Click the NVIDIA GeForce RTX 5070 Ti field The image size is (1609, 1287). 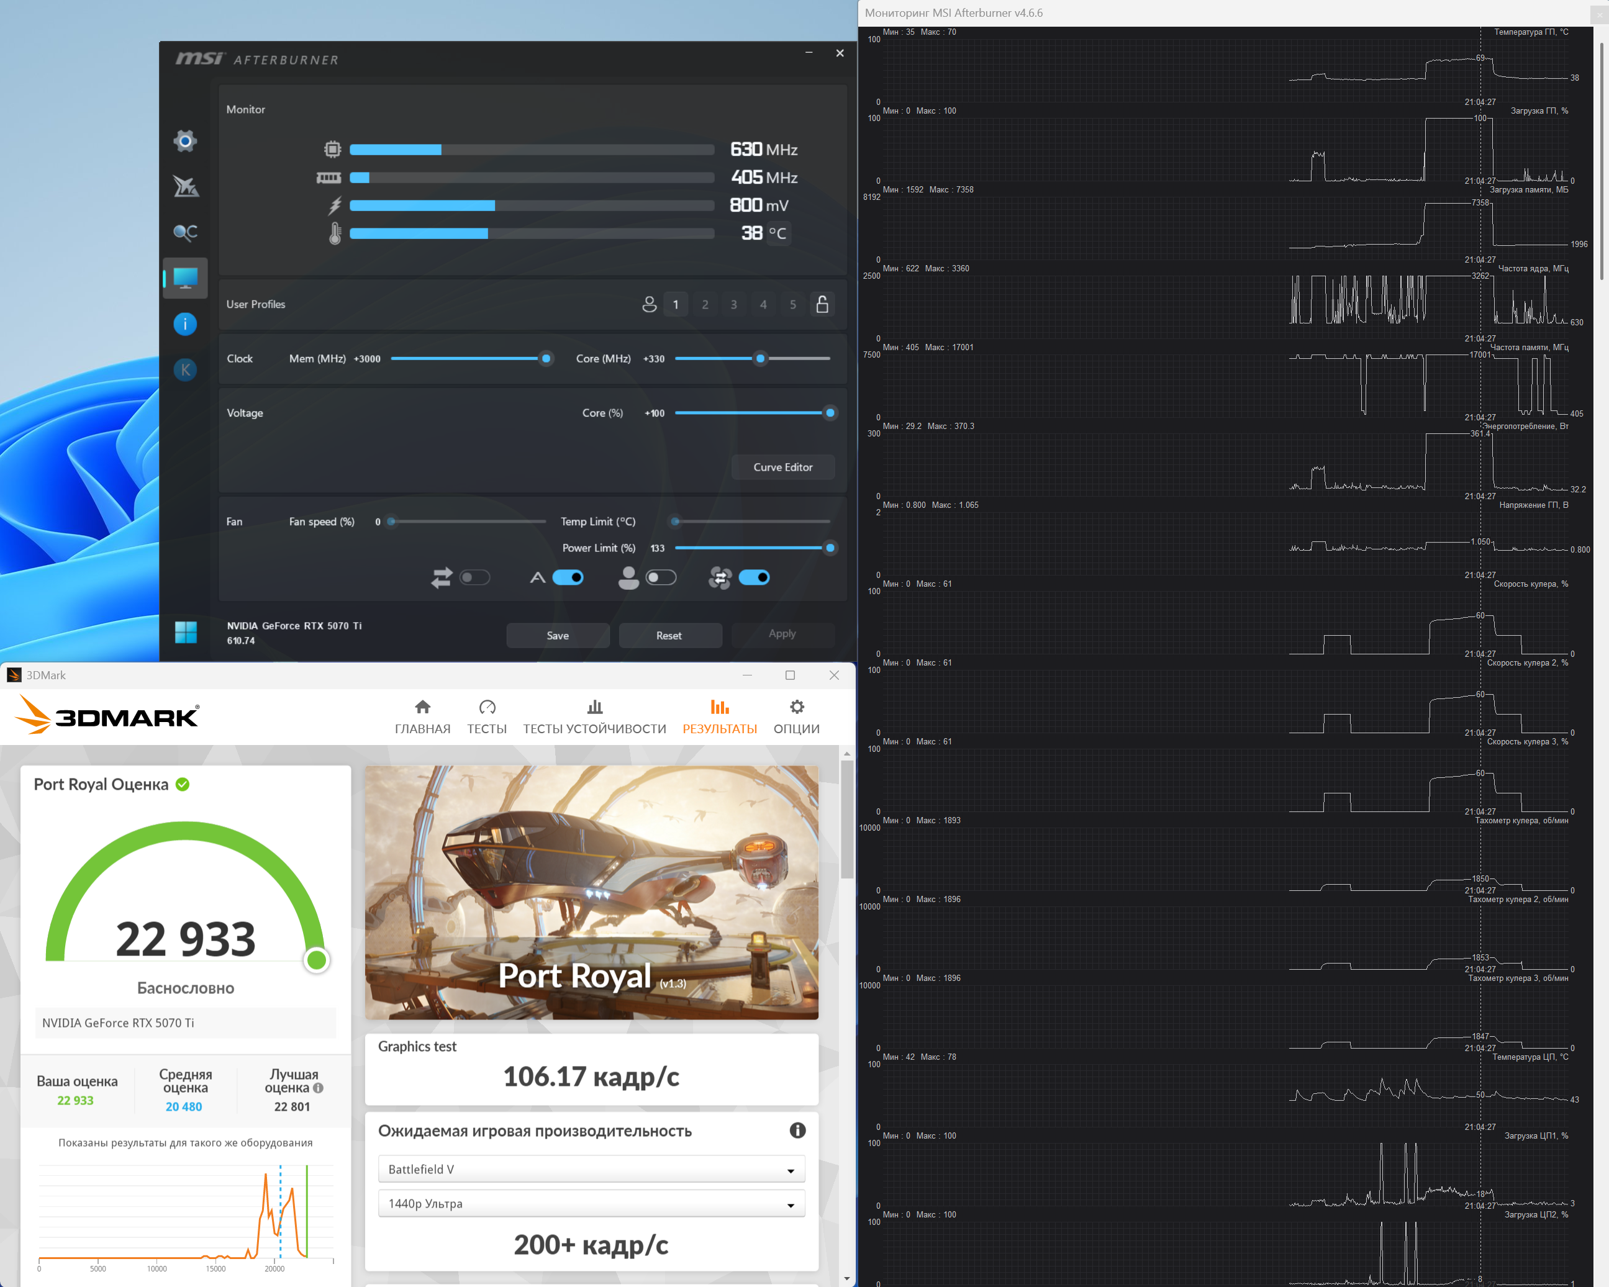click(x=186, y=1023)
